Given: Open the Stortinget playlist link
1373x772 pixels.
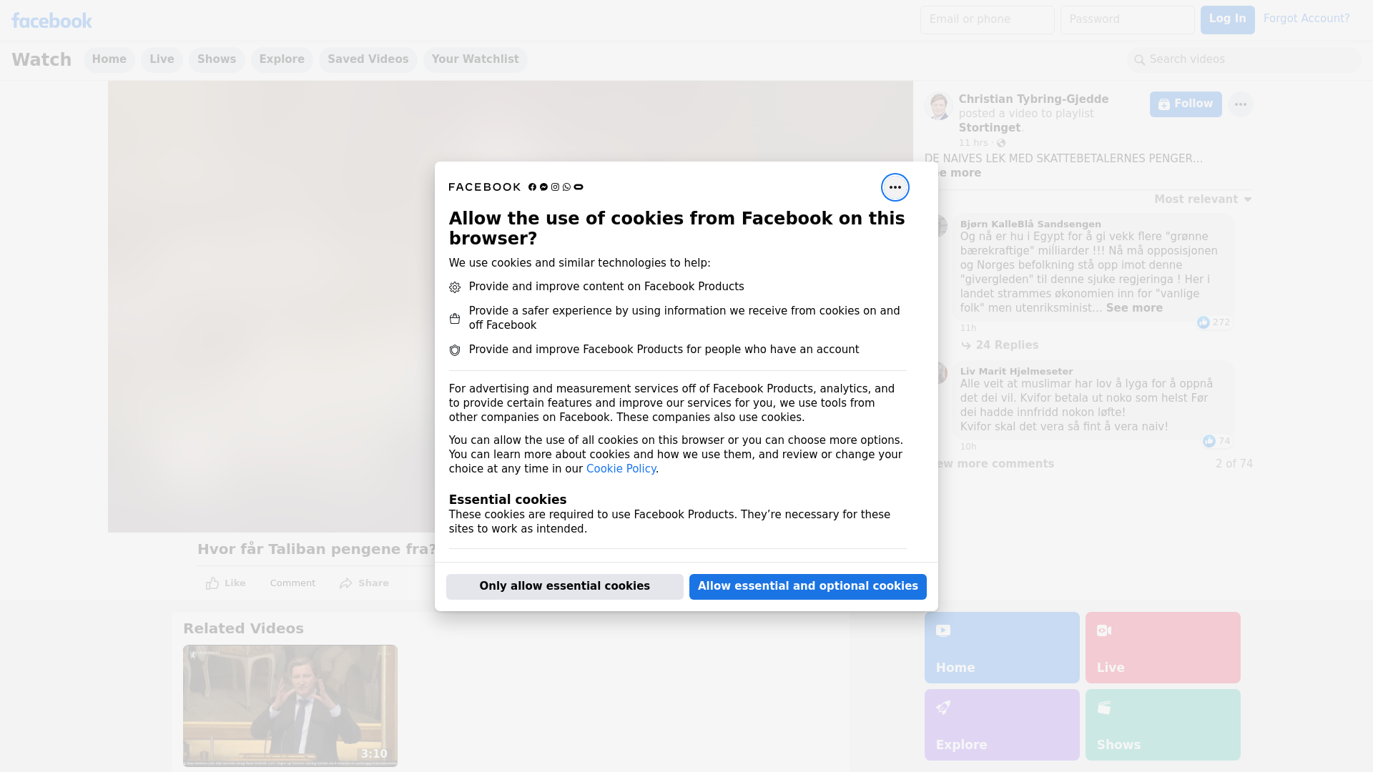Looking at the screenshot, I should [990, 128].
